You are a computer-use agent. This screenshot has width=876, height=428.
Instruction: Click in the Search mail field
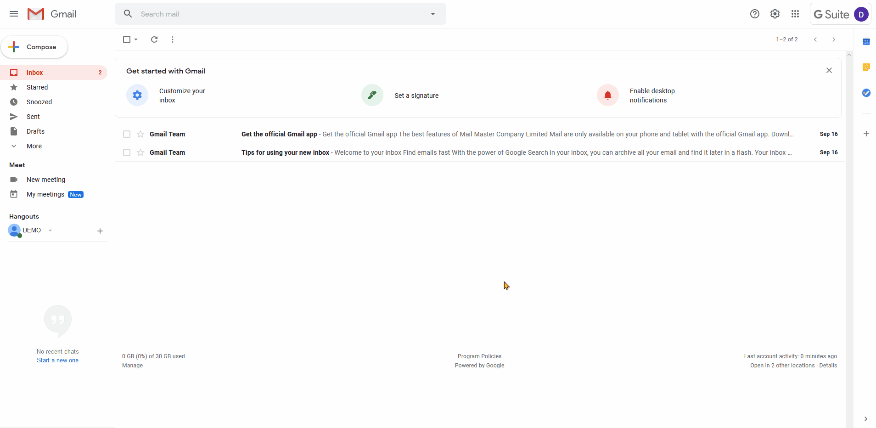tap(280, 14)
